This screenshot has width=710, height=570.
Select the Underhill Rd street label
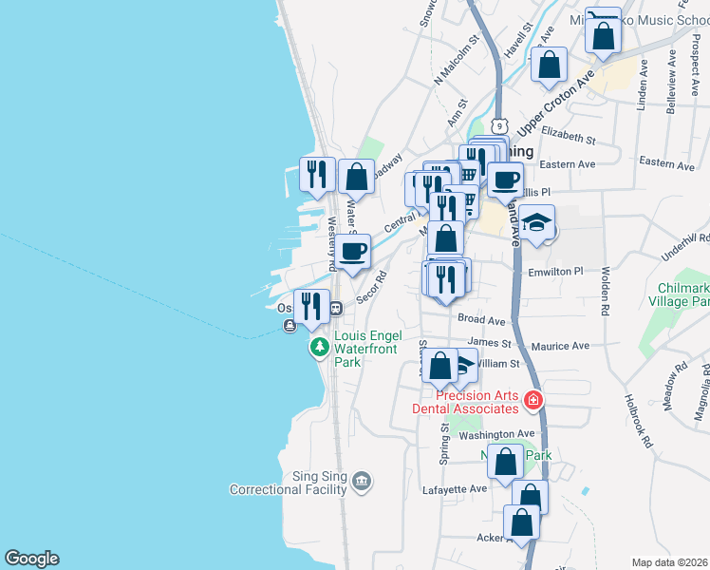(685, 247)
